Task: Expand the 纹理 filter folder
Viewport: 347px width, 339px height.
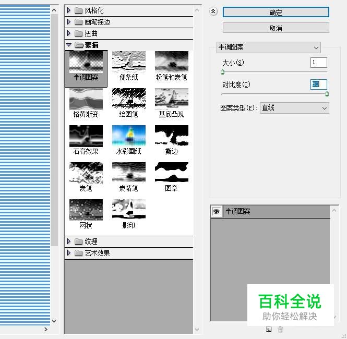Action: 69,241
